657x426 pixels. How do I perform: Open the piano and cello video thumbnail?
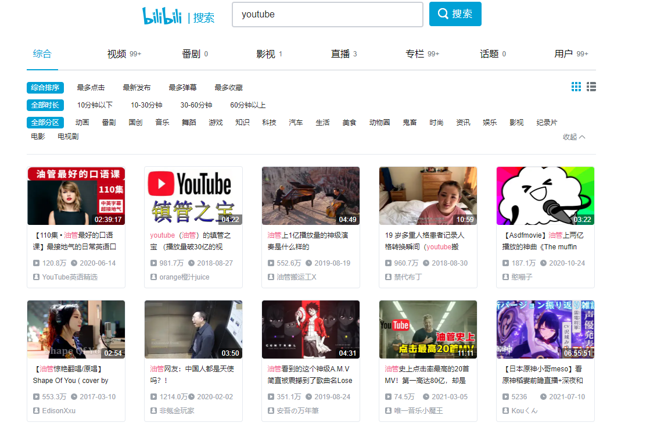311,196
